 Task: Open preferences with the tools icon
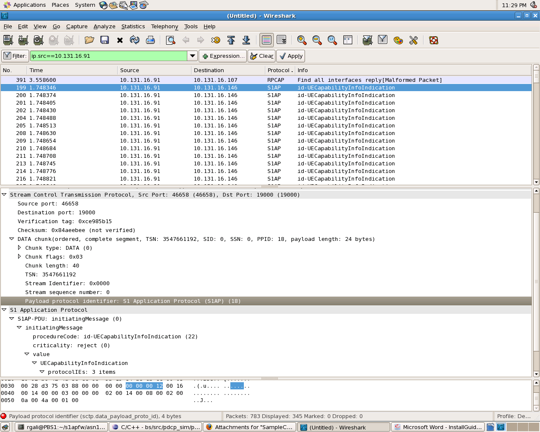413,40
